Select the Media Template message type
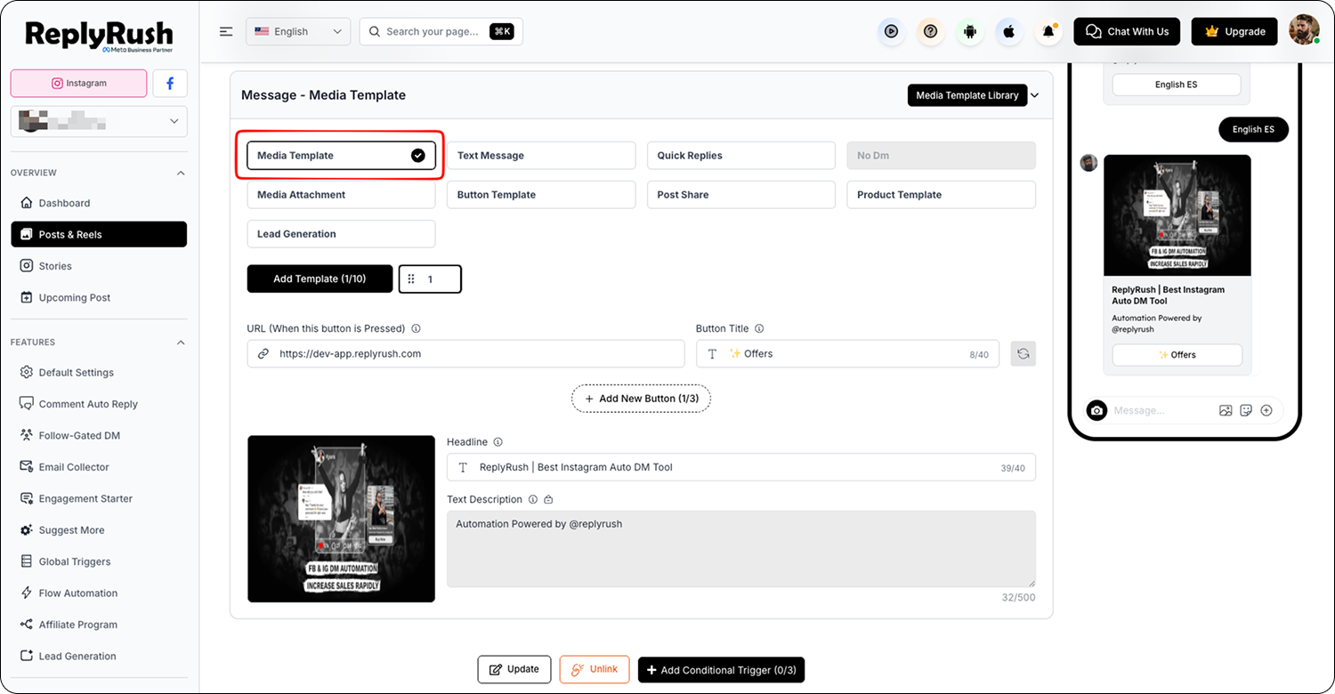The image size is (1335, 694). (341, 156)
